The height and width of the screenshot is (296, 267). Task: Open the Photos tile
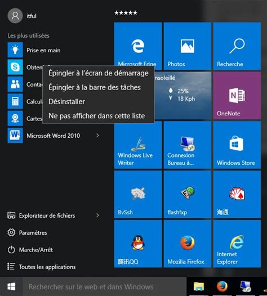pyautogui.click(x=188, y=46)
